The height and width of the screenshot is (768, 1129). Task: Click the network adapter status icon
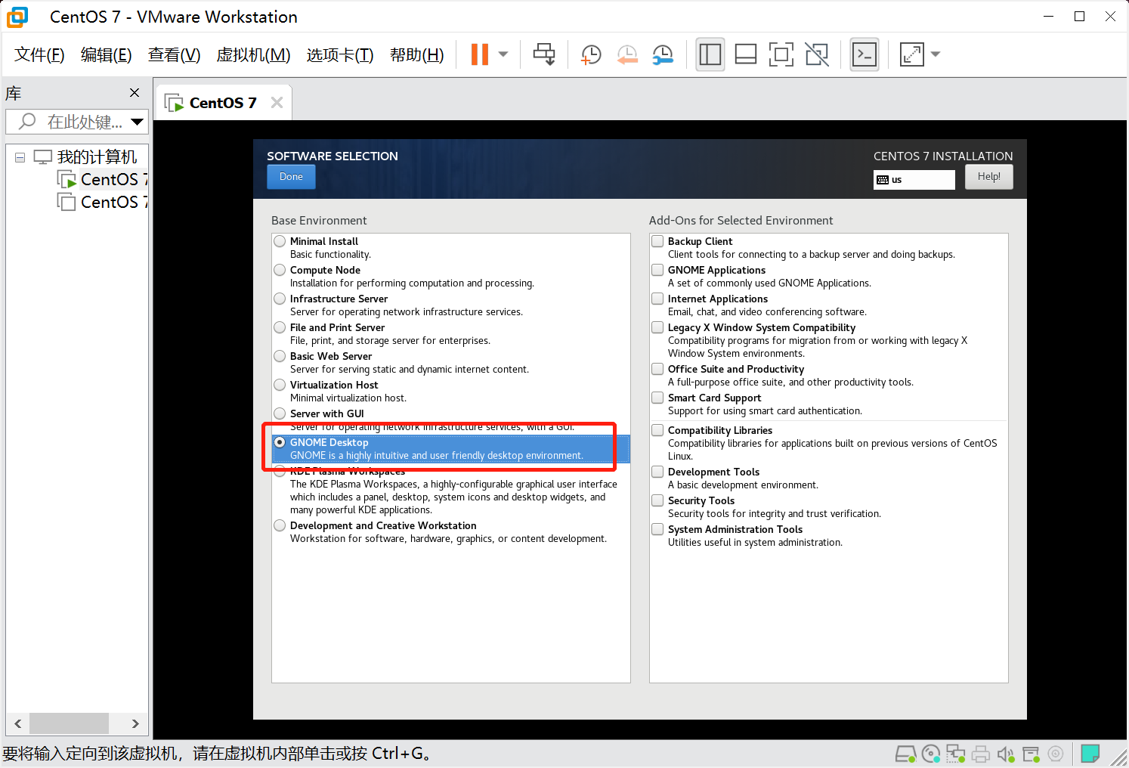click(x=956, y=754)
